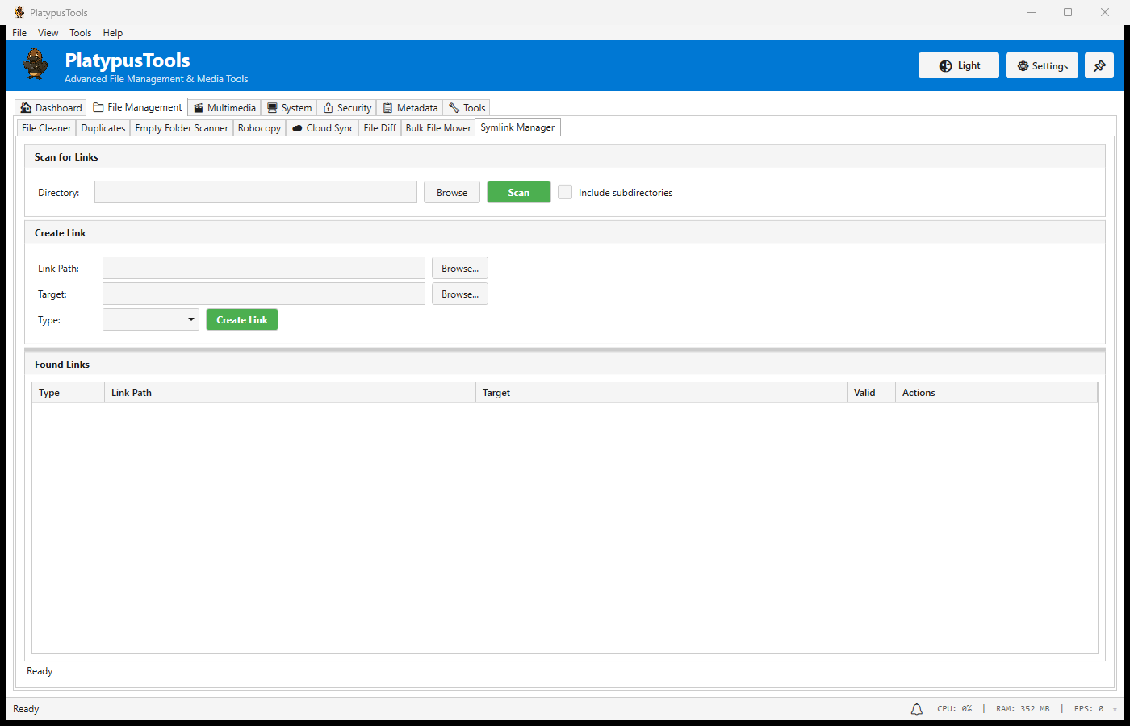The image size is (1130, 726).
Task: Expand the Type selector in Create Link
Action: 150,319
